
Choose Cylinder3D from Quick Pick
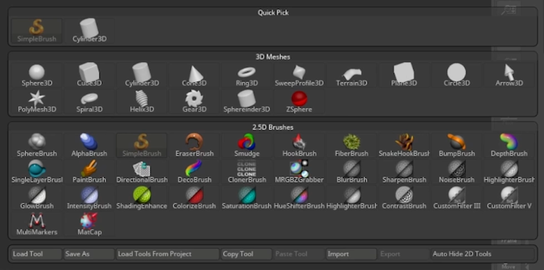point(89,31)
